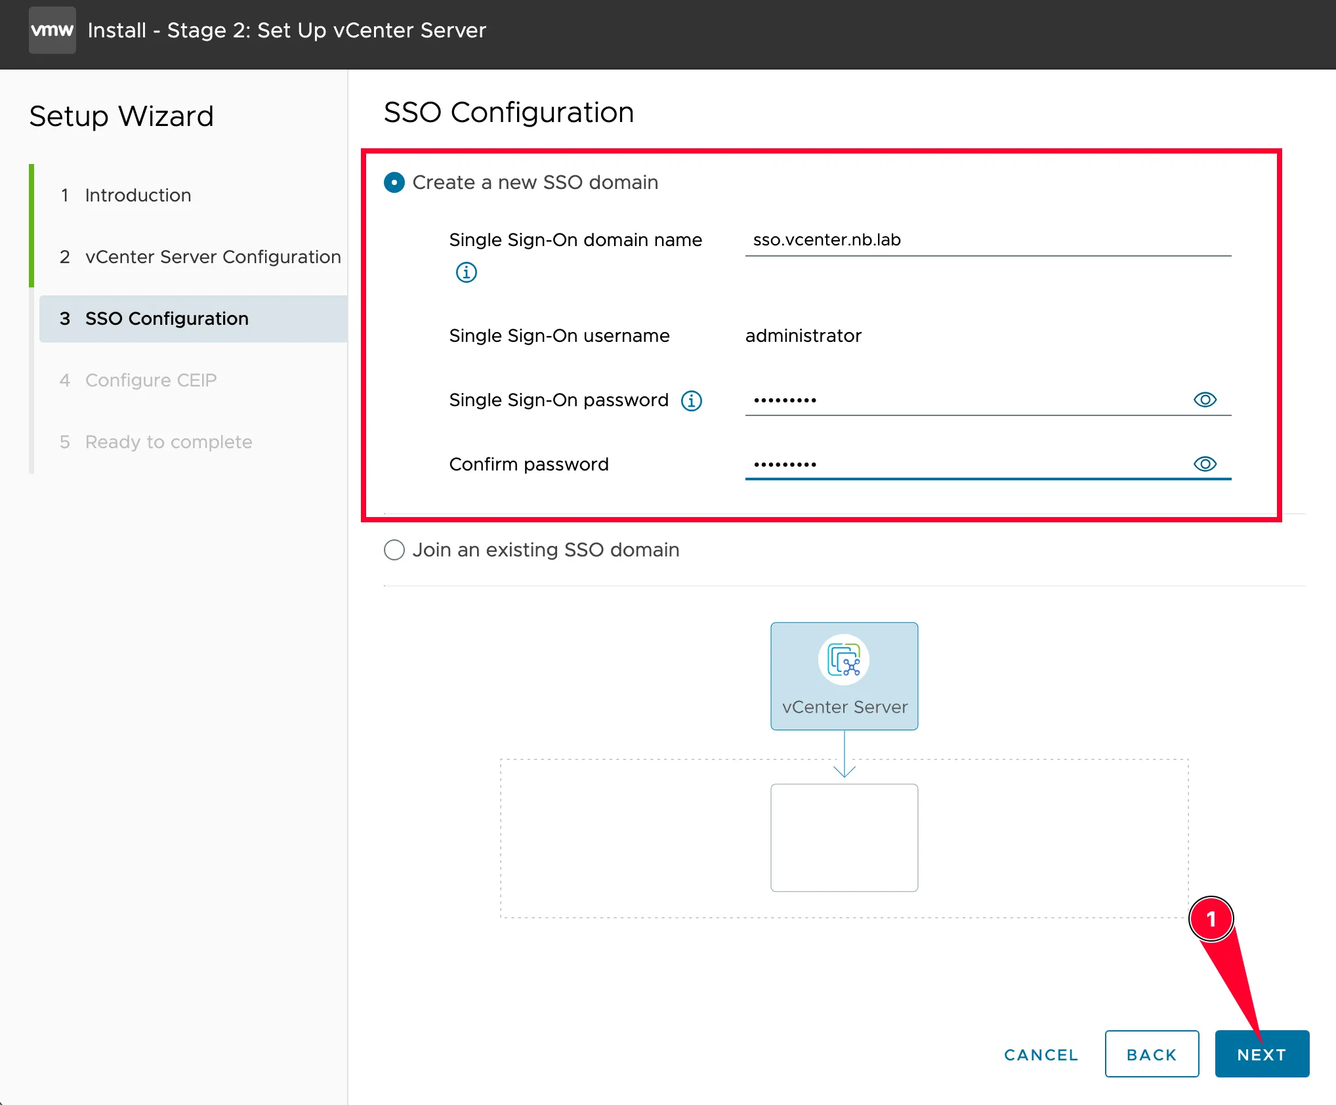Click the NEXT button
This screenshot has height=1105, width=1336.
[x=1262, y=1054]
